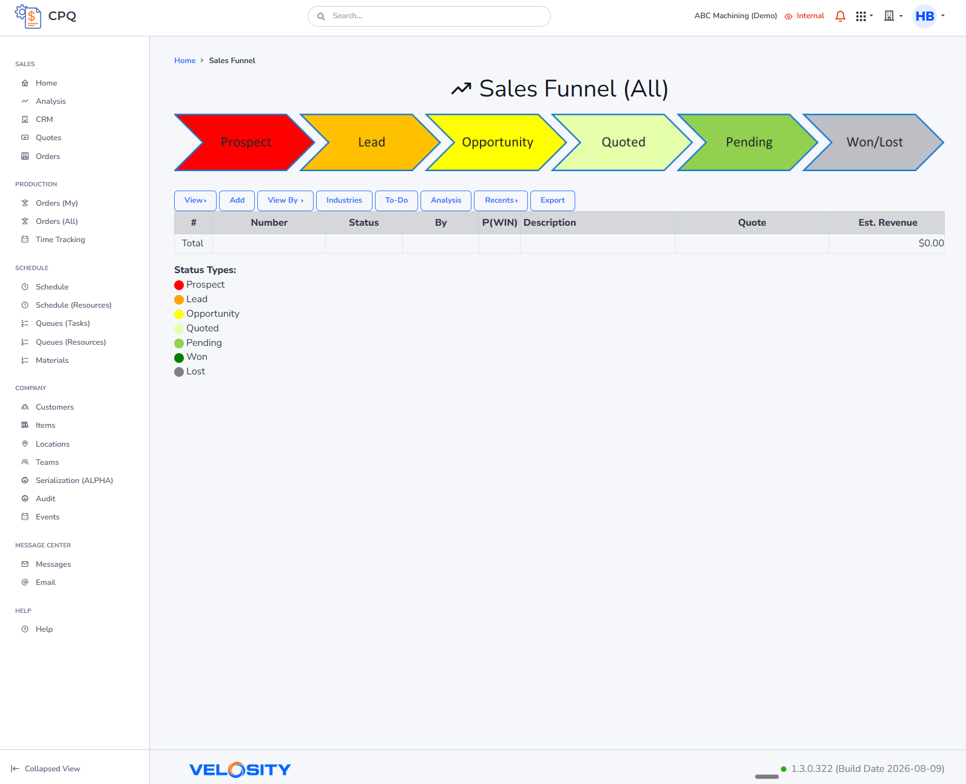The image size is (966, 784).
Task: Click the Schedule (Resources) clock icon
Action: pos(25,305)
